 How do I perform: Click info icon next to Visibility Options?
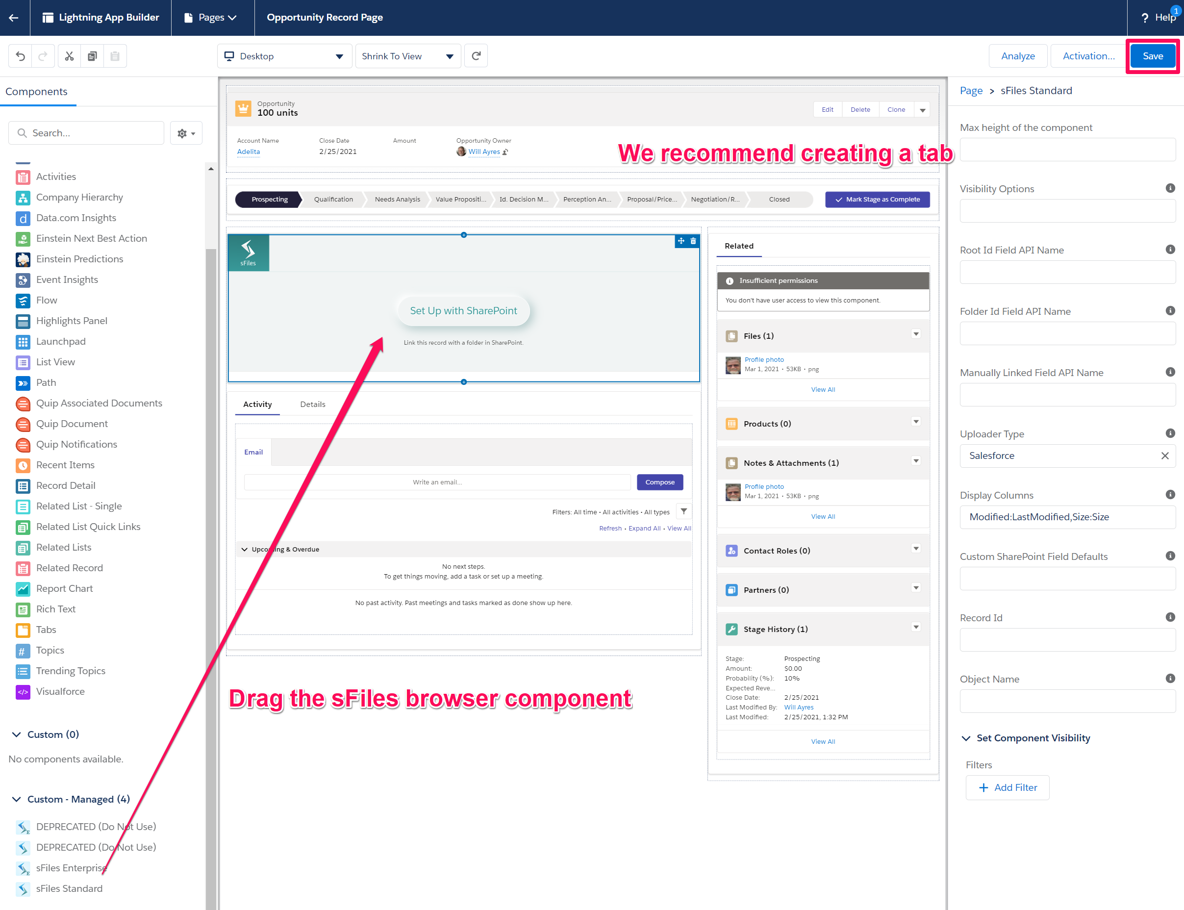pyautogui.click(x=1170, y=188)
